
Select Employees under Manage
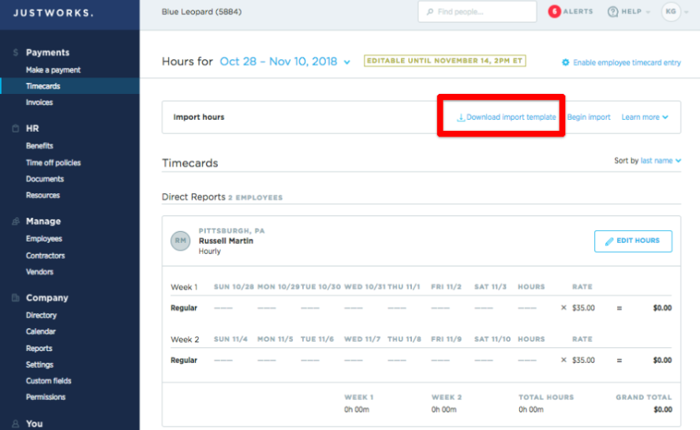(43, 239)
